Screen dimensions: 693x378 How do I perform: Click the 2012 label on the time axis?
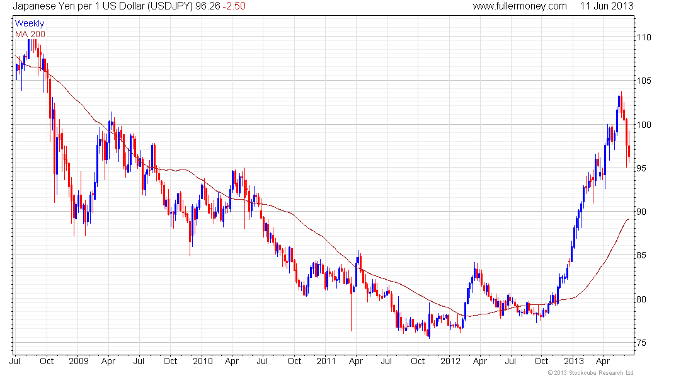pyautogui.click(x=450, y=361)
